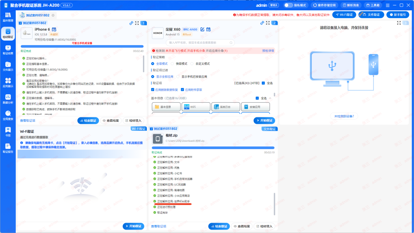Switch to the 测试案件051802 tab
414x233 pixels.
tap(38, 15)
